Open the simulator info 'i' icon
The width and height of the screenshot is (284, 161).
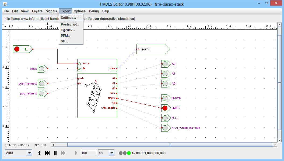tap(39, 153)
